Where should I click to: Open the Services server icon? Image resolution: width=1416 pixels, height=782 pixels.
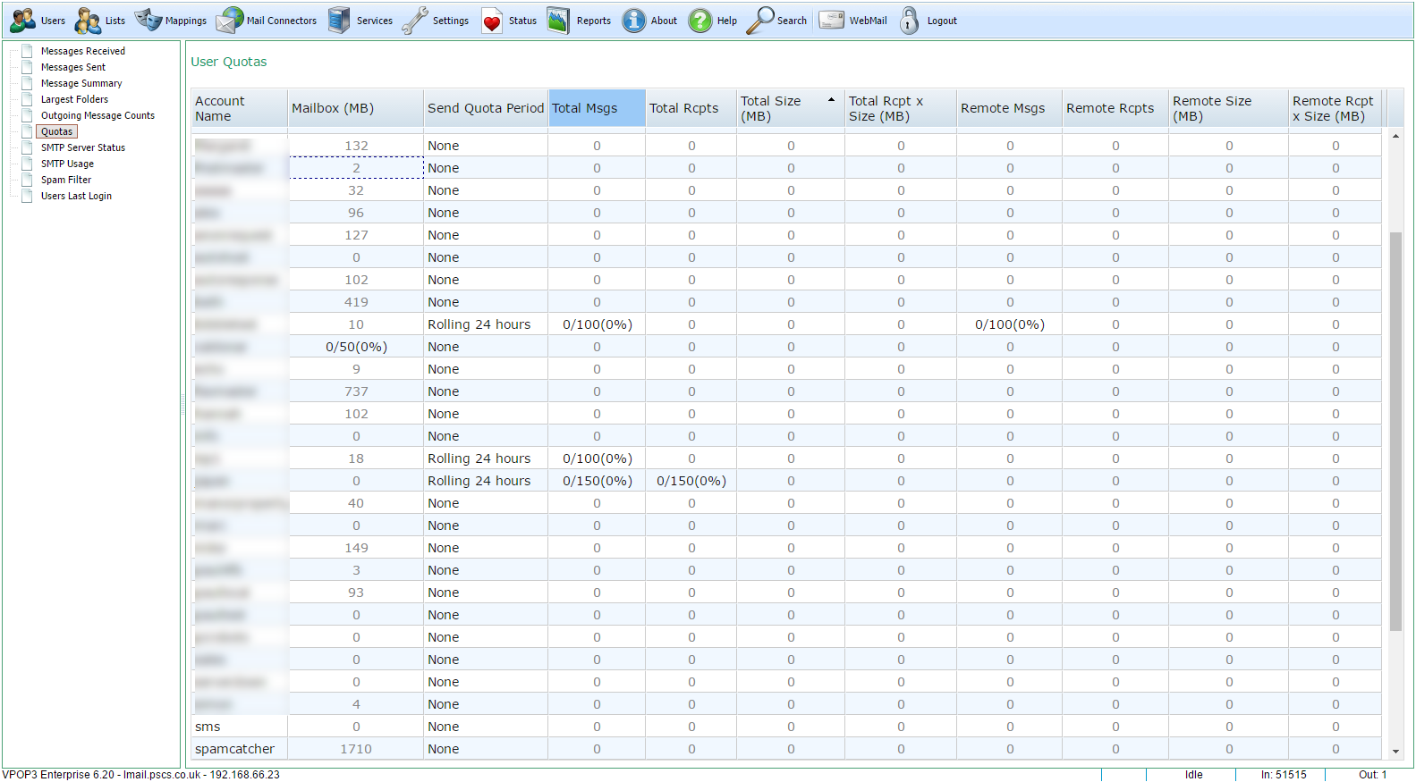tap(339, 21)
